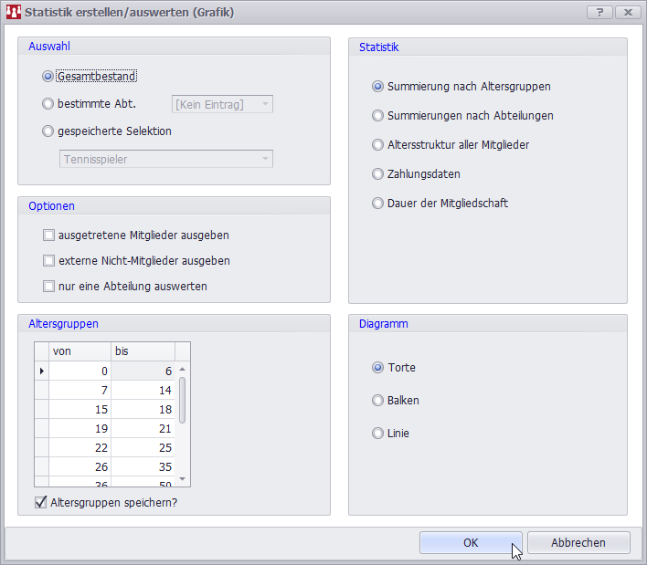Click the Abbrechen button
This screenshot has width=647, height=565.
coord(578,542)
